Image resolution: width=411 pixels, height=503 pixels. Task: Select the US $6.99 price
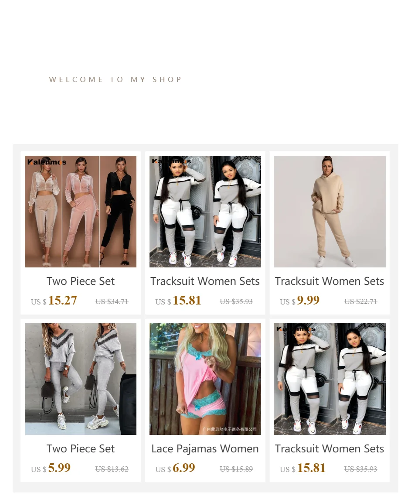click(175, 468)
